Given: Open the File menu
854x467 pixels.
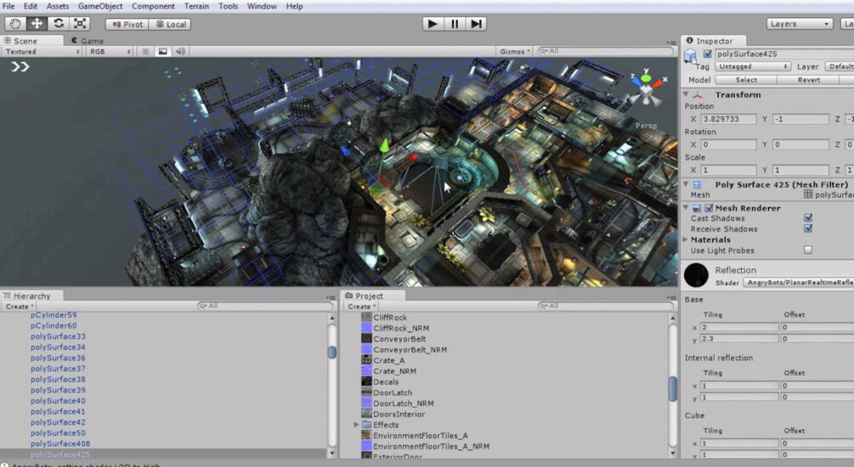Looking at the screenshot, I should [8, 7].
